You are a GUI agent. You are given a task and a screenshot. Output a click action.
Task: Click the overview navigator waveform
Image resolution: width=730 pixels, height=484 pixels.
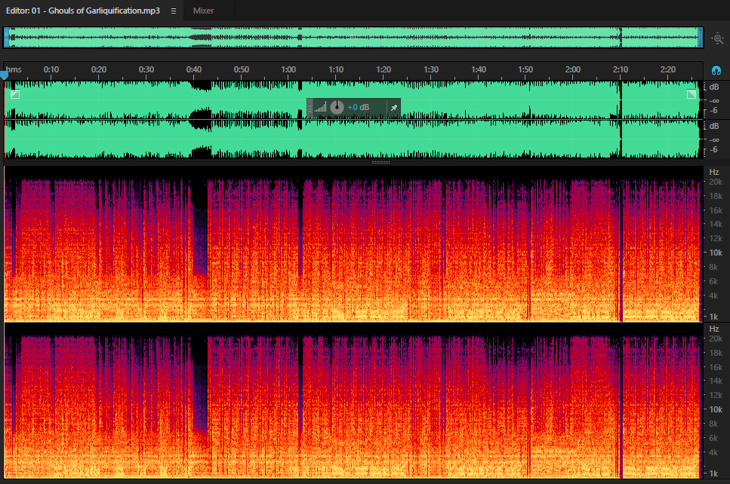(x=353, y=37)
